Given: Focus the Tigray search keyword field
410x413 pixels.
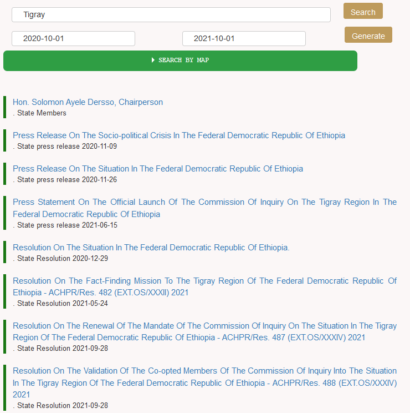Looking at the screenshot, I should pos(171,15).
